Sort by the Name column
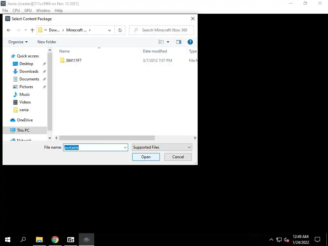The height and width of the screenshot is (246, 328). pos(64,51)
